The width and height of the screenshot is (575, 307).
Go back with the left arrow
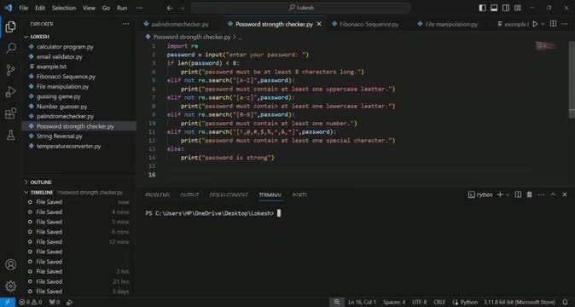pyautogui.click(x=170, y=8)
